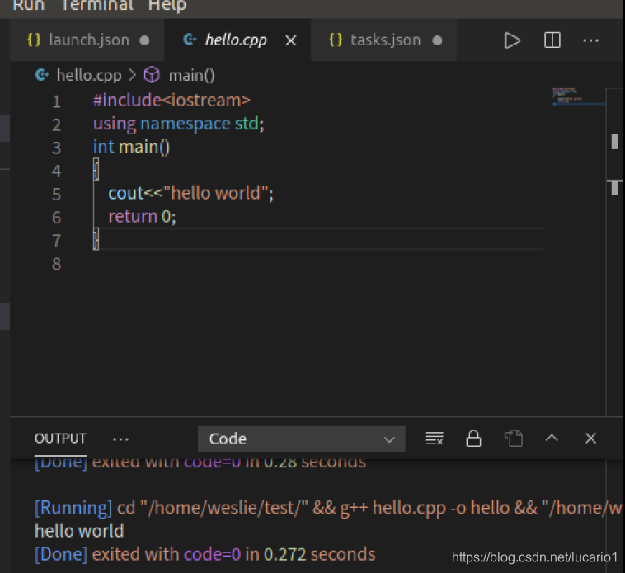Click the 'return 0;' line

point(142,216)
